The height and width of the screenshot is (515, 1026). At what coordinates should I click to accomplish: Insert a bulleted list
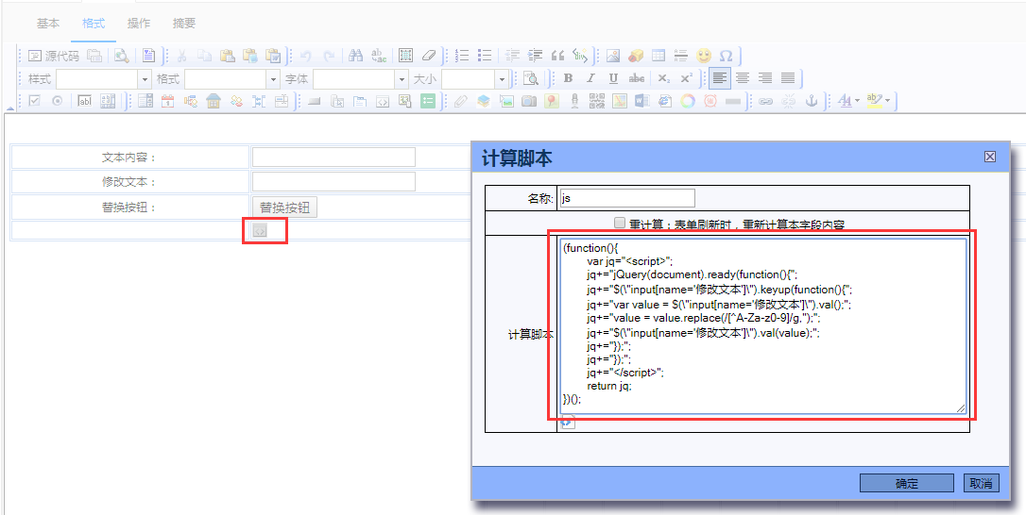485,56
